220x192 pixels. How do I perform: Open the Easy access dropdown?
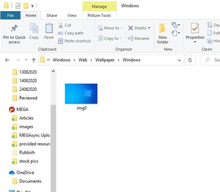point(175,33)
